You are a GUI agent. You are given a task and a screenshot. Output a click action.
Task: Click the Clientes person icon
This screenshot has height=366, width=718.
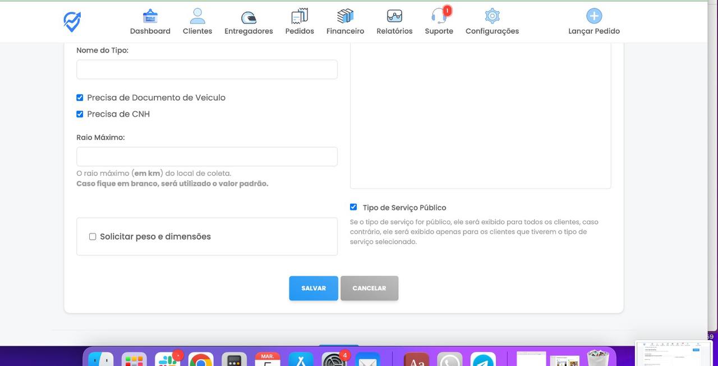coord(197,16)
